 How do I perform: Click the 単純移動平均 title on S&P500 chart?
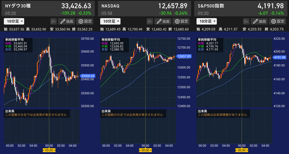point(207,40)
